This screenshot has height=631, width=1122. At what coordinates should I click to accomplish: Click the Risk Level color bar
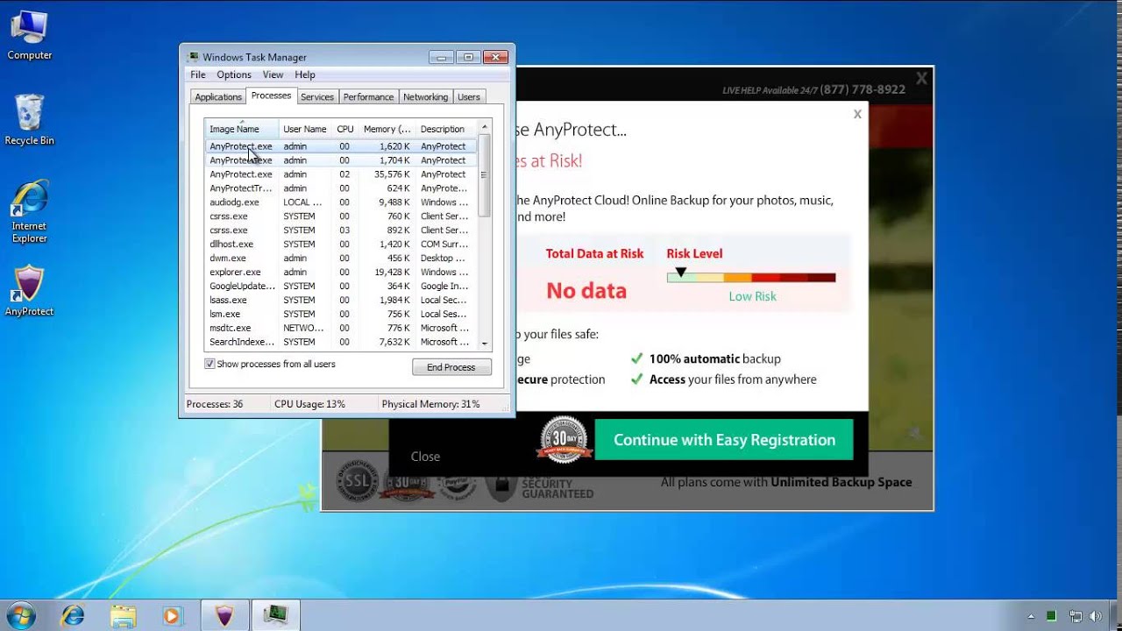click(751, 278)
